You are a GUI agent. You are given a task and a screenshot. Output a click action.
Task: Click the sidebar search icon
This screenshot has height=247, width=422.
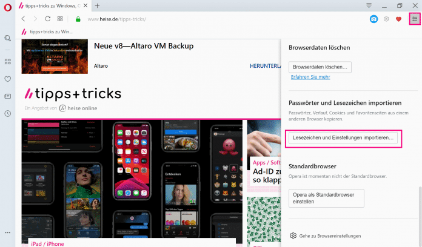(x=8, y=38)
